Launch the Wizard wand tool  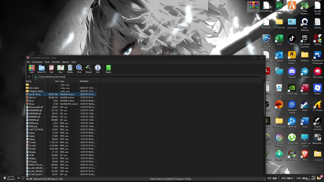[89, 69]
